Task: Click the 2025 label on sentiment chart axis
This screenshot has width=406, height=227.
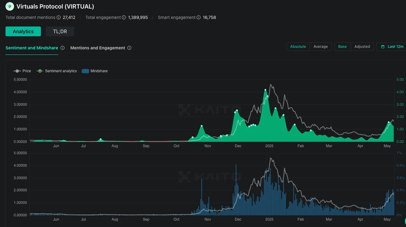Action: coord(269,146)
